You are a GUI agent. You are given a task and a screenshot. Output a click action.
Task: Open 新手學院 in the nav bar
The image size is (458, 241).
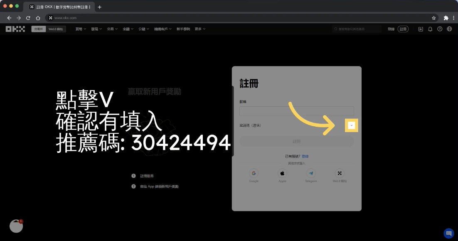coord(183,29)
